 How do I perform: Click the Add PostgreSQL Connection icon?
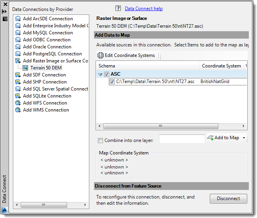(x=18, y=54)
